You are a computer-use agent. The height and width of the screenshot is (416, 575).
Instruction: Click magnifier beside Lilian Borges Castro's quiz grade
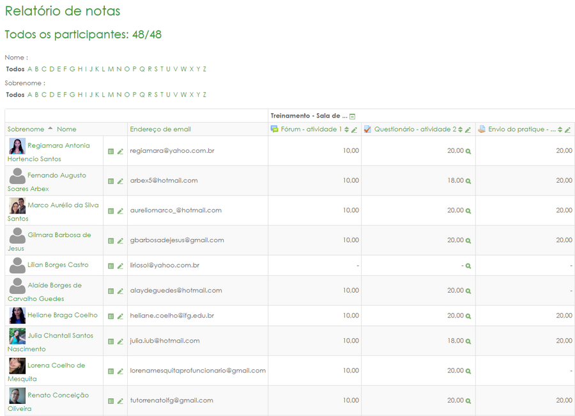coord(468,266)
